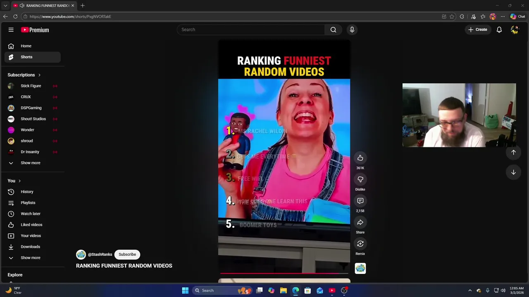
Task: Remix this Short
Action: click(x=360, y=244)
